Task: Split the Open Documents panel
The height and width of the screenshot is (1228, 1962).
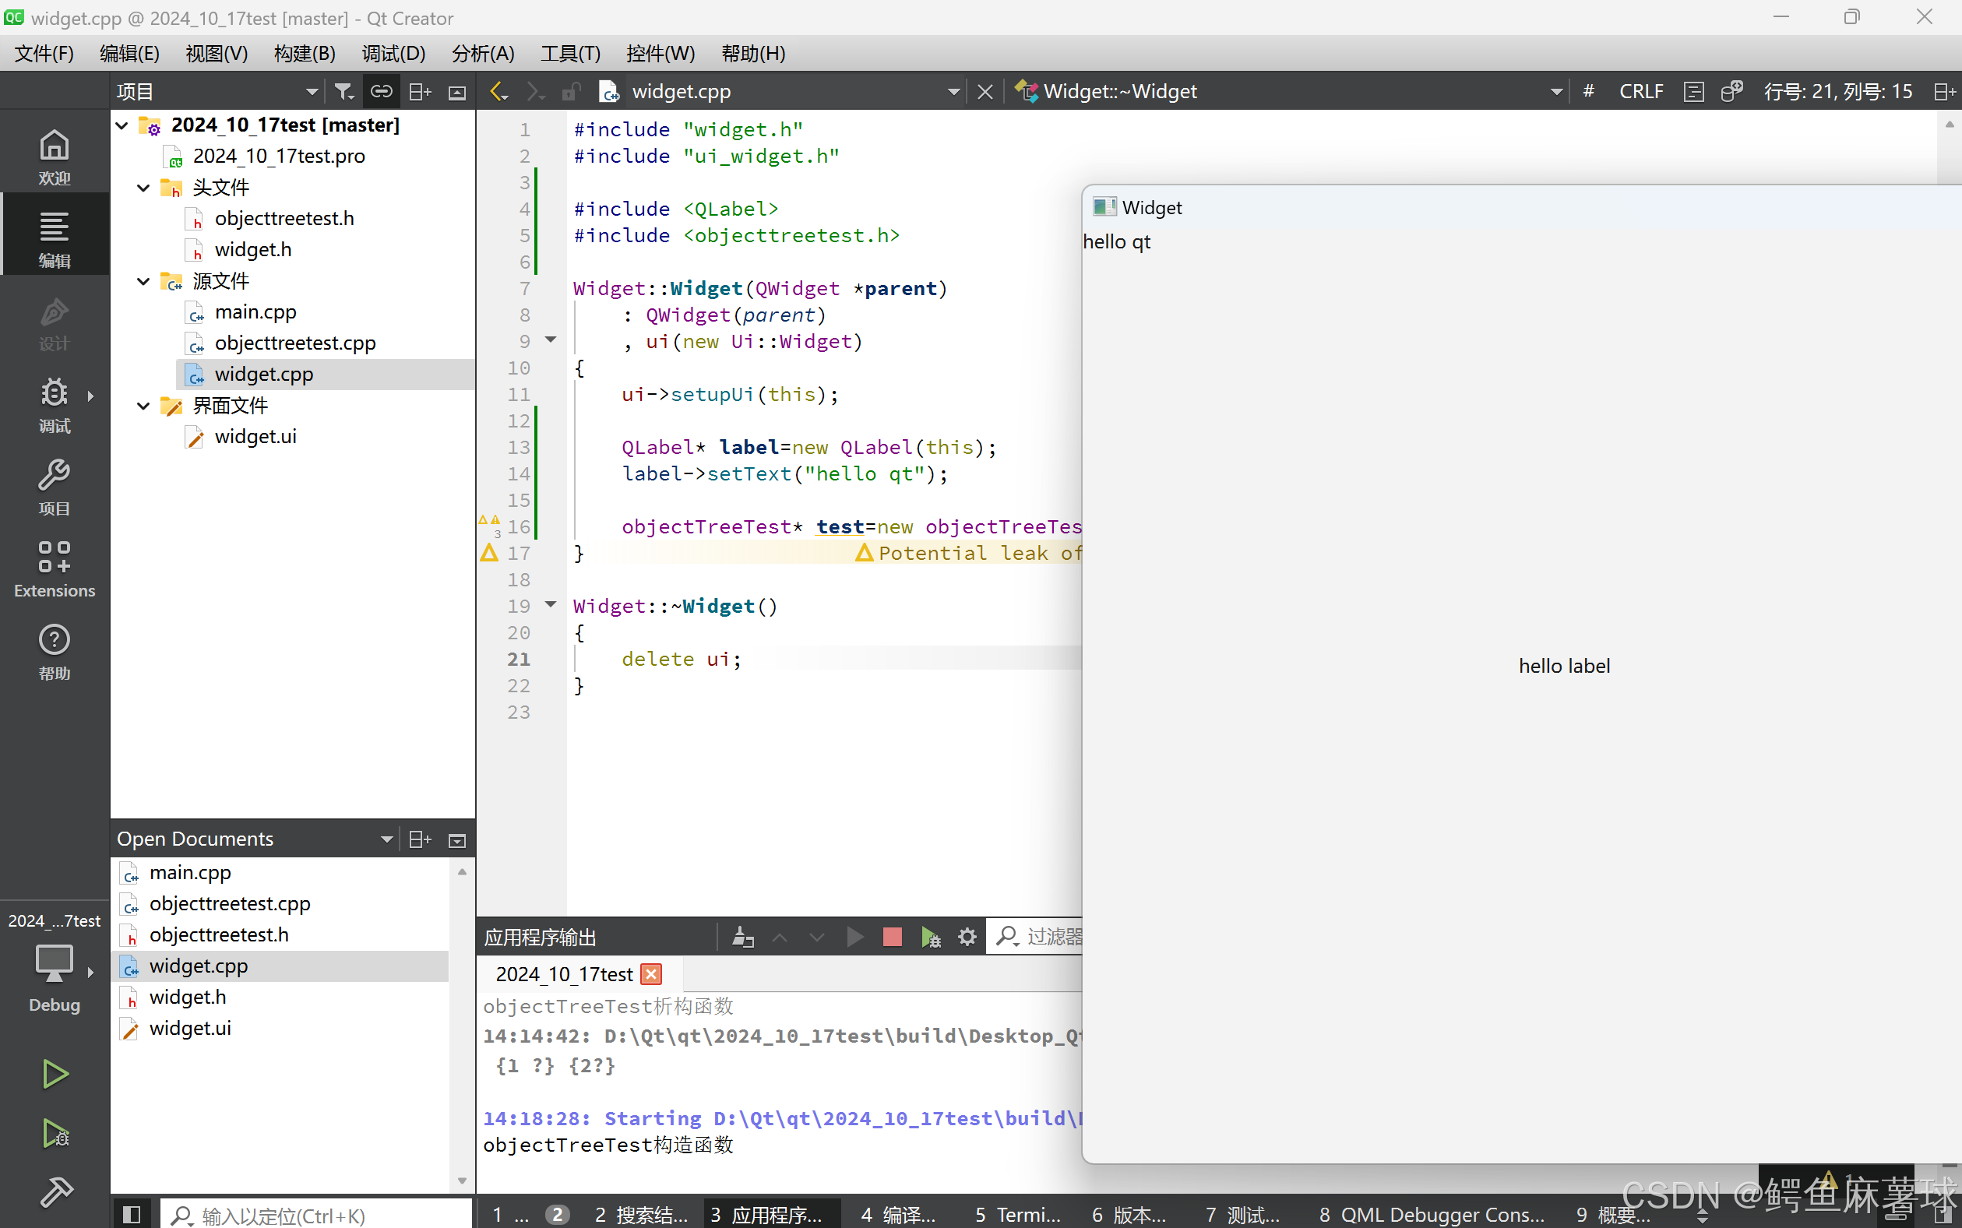Action: coord(420,839)
